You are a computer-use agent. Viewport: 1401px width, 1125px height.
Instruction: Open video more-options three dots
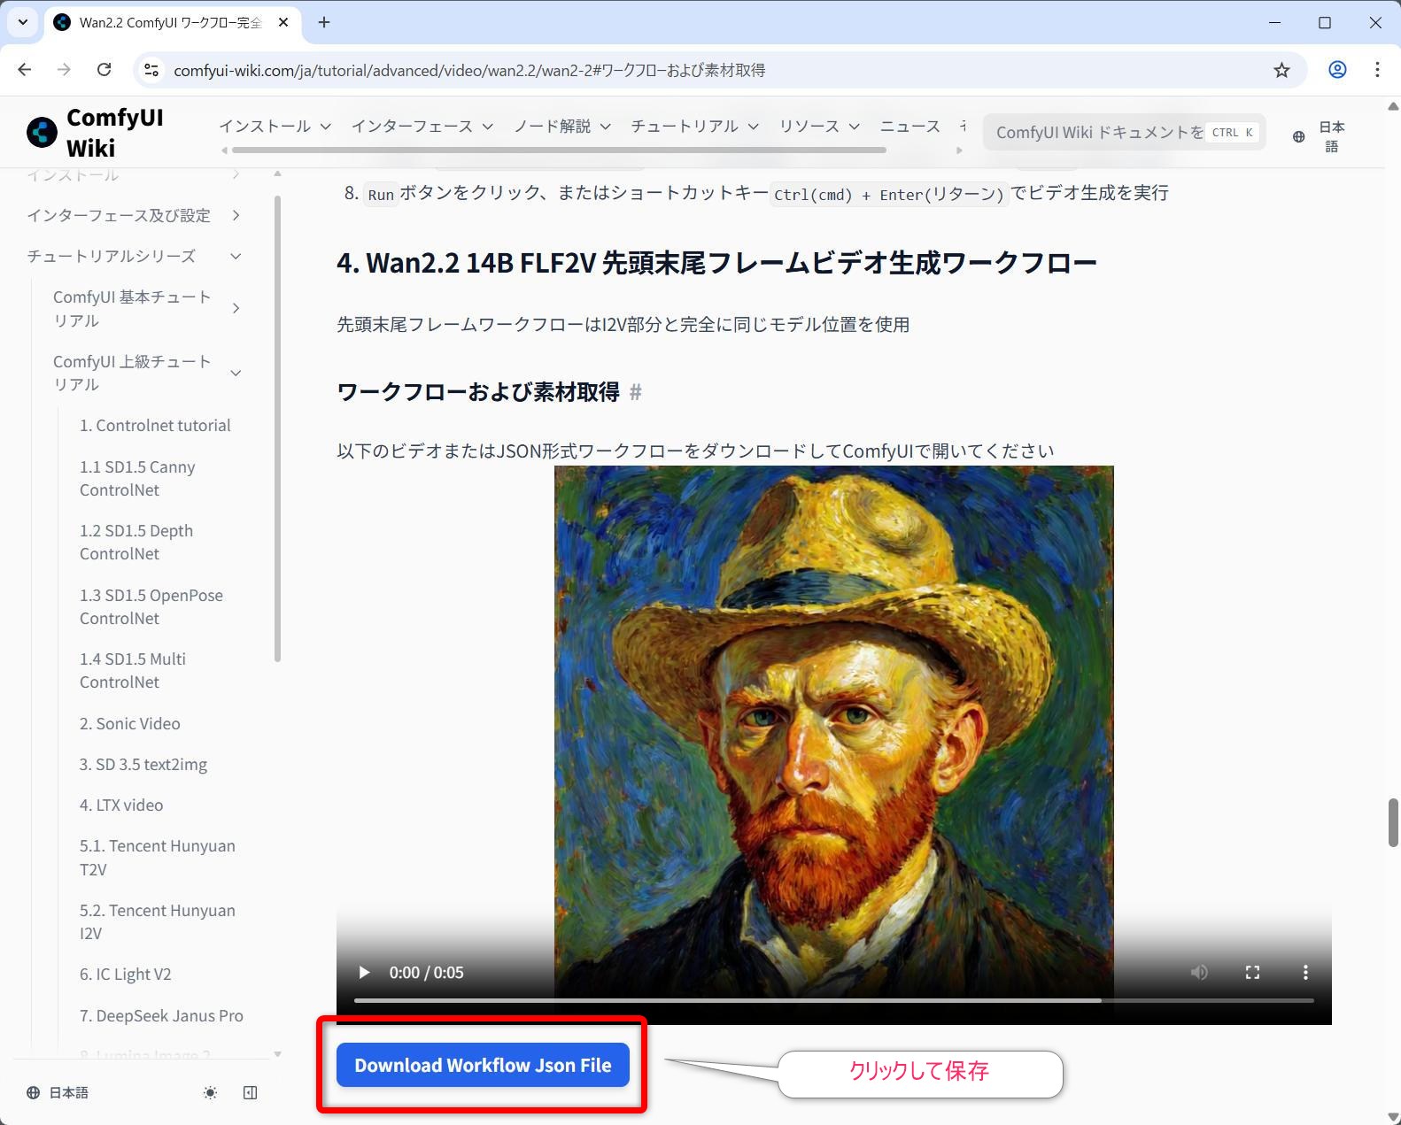[1305, 972]
